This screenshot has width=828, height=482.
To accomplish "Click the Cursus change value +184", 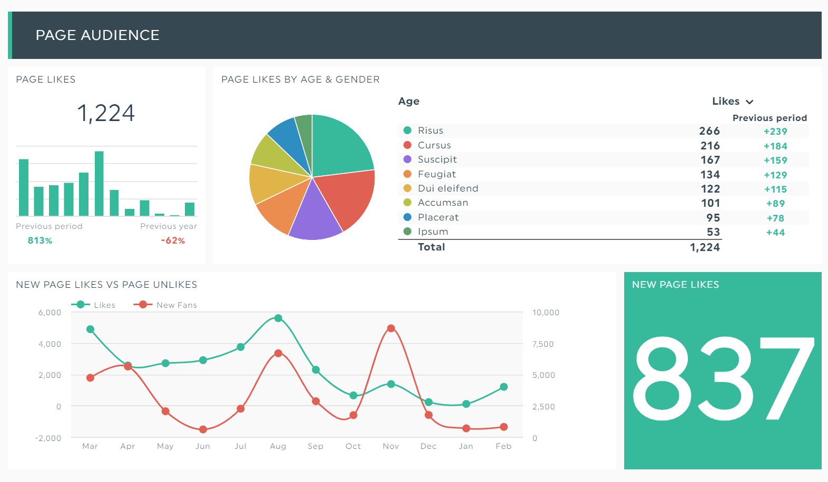I will tap(775, 146).
